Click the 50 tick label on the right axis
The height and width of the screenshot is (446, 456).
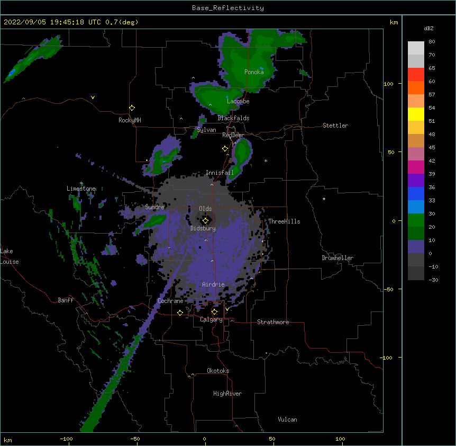(x=391, y=152)
